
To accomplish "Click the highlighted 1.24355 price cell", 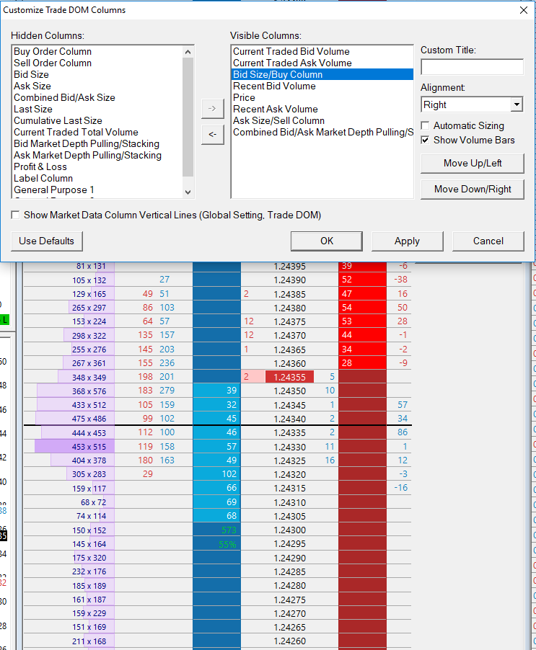I will [x=289, y=377].
